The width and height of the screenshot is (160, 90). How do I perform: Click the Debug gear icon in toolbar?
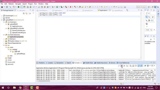click(53, 7)
